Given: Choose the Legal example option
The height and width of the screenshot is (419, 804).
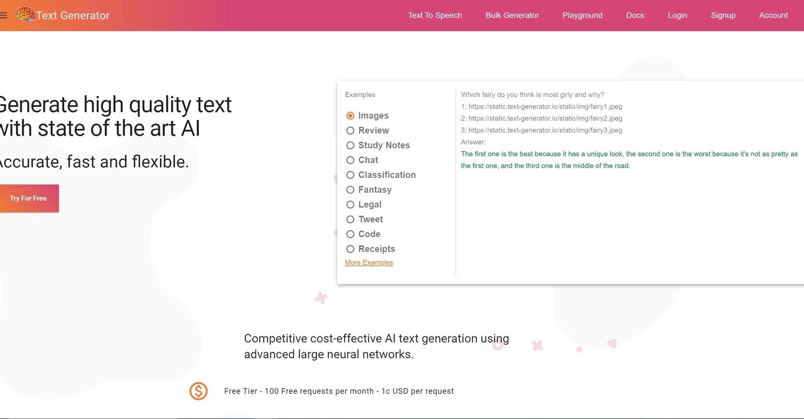Looking at the screenshot, I should 350,205.
